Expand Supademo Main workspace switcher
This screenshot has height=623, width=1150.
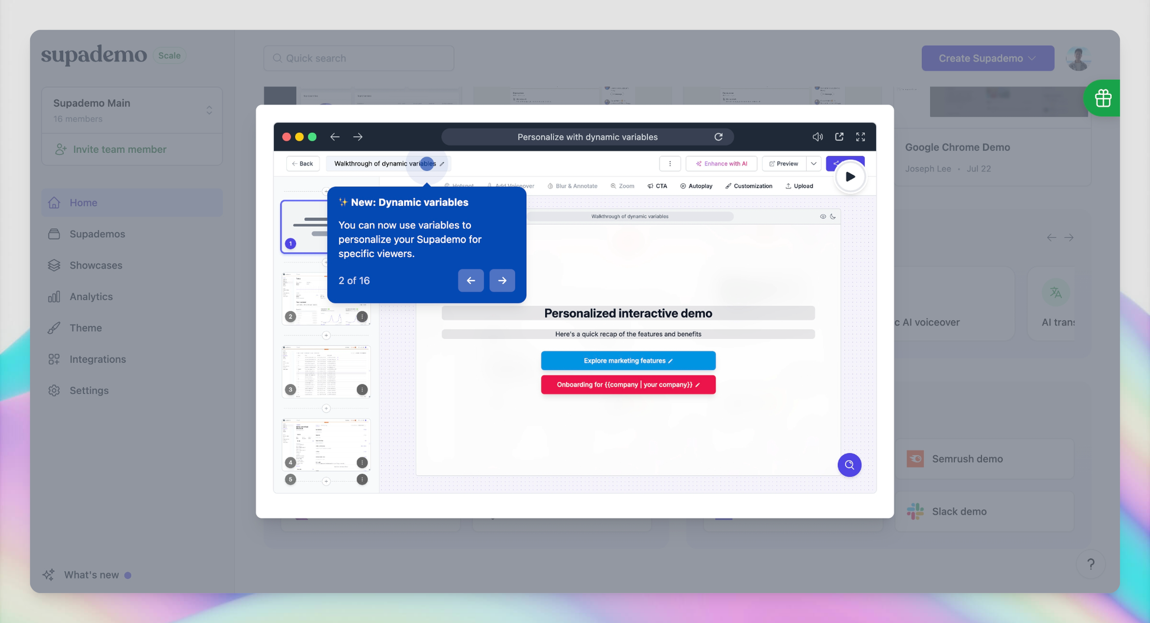pos(132,110)
